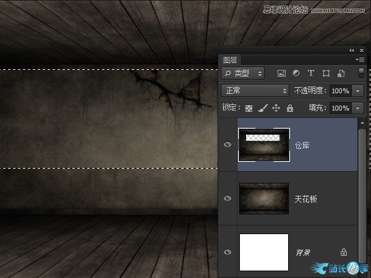Select the 天花板 layer thumbnail

264,198
